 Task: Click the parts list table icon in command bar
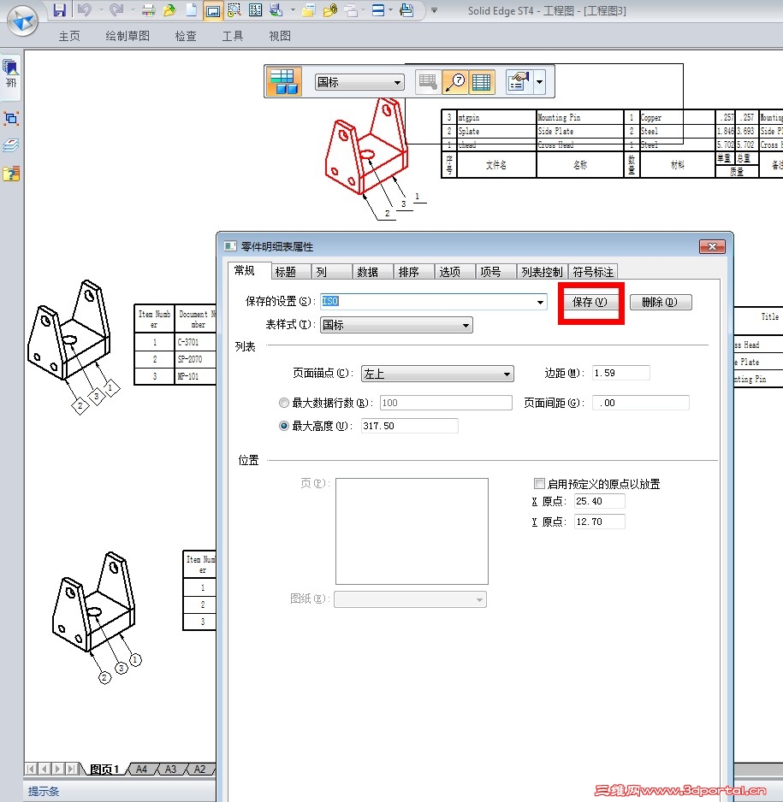pos(283,82)
